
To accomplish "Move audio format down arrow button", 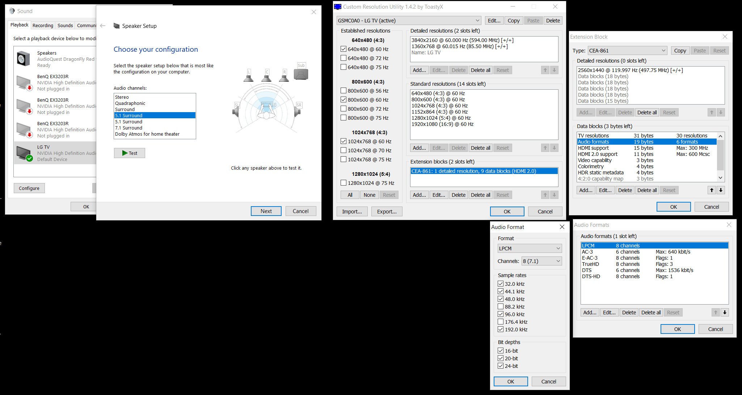I will [725, 313].
